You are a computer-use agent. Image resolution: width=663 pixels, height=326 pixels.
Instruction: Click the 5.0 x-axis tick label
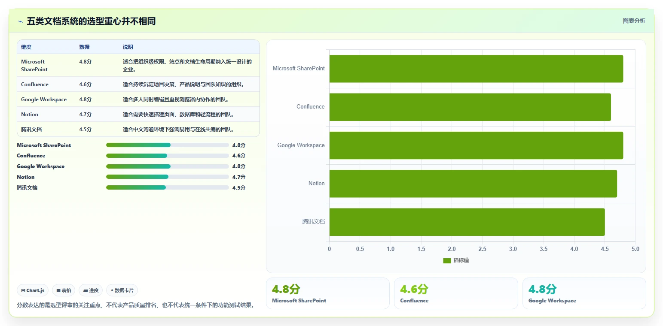coord(635,249)
